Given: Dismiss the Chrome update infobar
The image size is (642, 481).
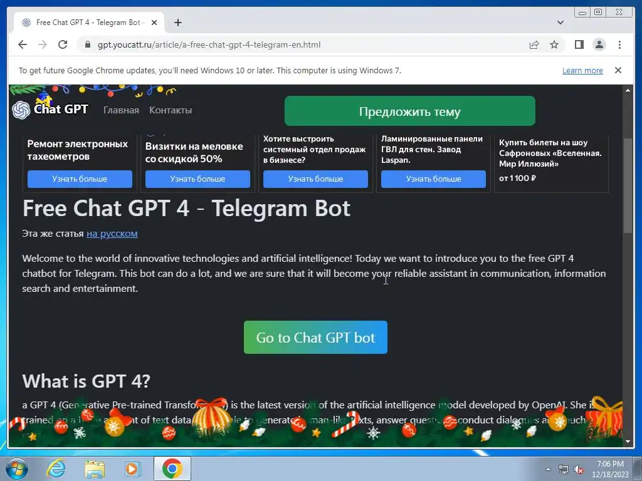Looking at the screenshot, I should [618, 70].
